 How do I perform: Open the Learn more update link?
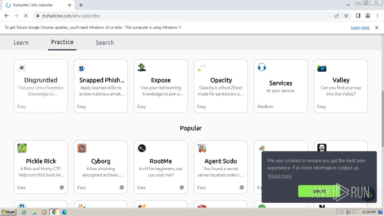[x=360, y=27]
